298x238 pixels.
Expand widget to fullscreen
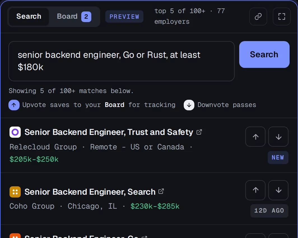tap(282, 16)
